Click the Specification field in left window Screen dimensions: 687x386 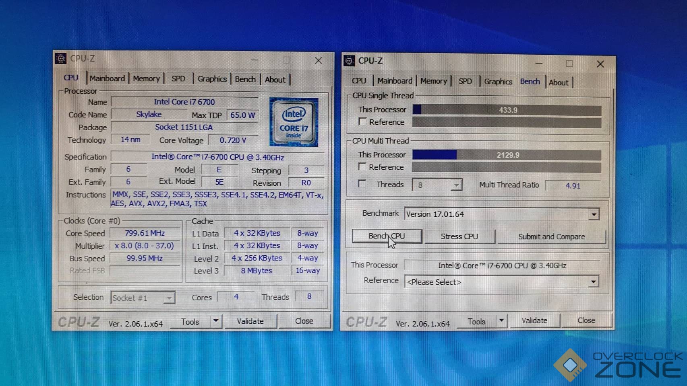(217, 157)
